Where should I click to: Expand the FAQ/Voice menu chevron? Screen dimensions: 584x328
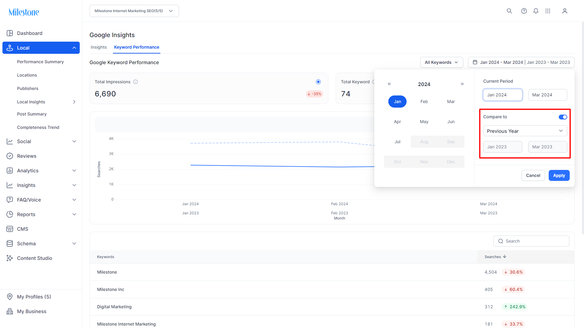click(x=74, y=200)
